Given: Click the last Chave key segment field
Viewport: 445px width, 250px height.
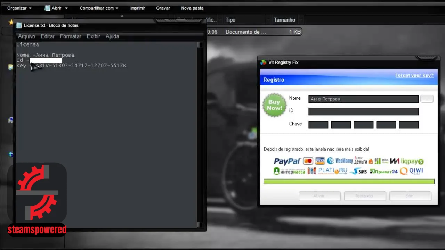Looking at the screenshot, I should 408,125.
